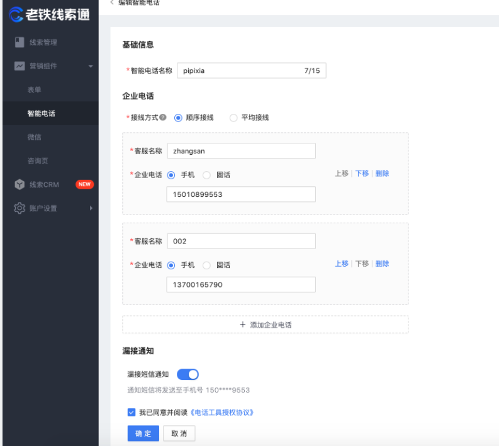The width and height of the screenshot is (499, 446).
Task: Click 智能电话名称 input with pipixia
Action: click(x=252, y=70)
